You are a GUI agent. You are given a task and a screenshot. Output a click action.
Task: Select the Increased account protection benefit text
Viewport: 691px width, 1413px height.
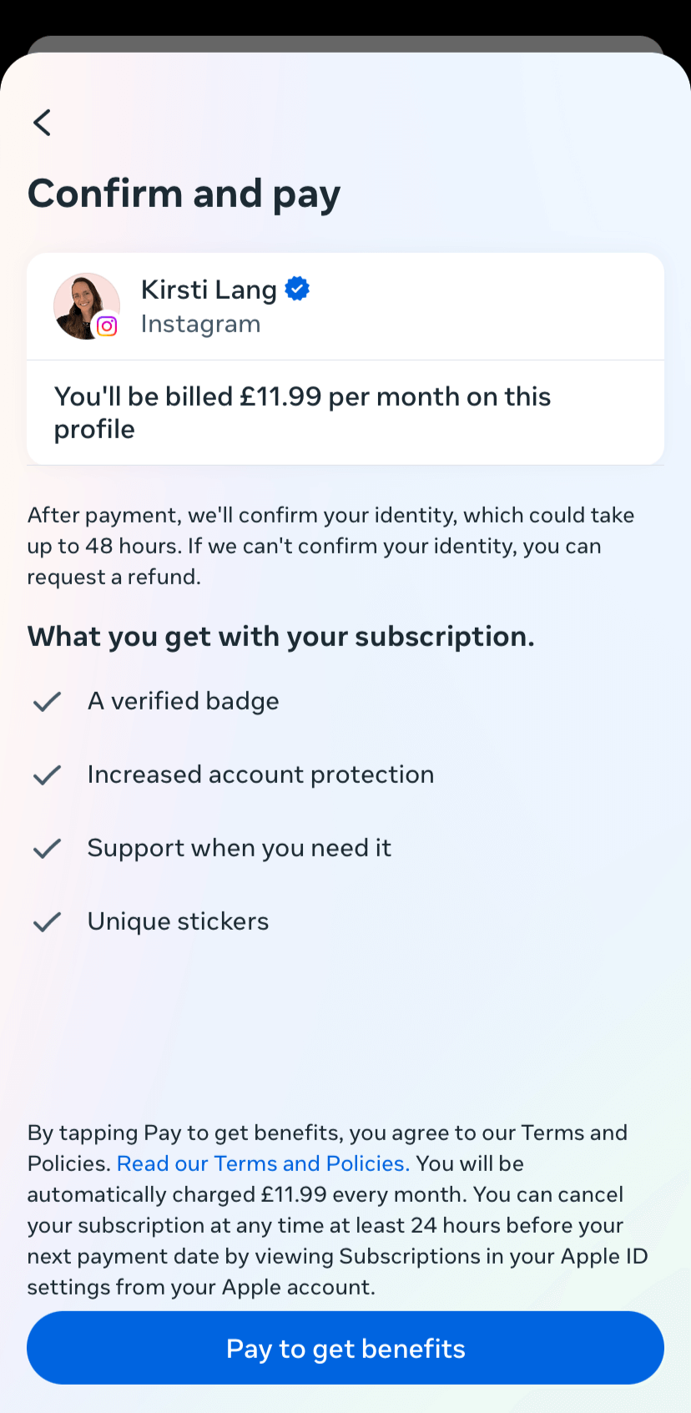(260, 775)
